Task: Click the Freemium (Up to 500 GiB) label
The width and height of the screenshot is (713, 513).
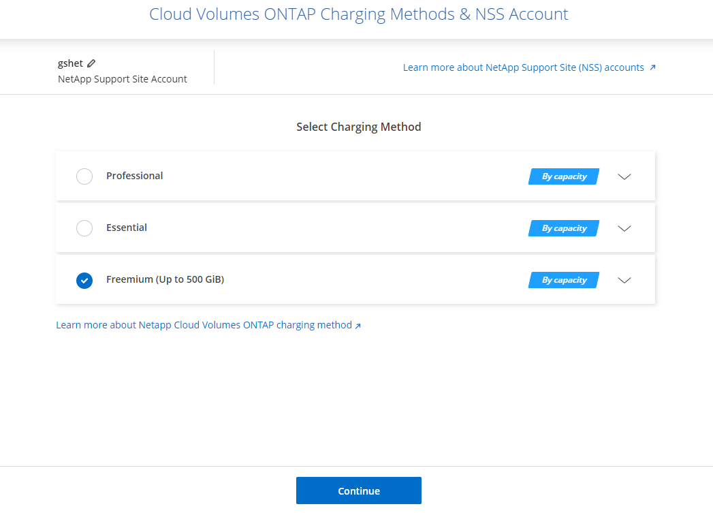Action: (165, 279)
